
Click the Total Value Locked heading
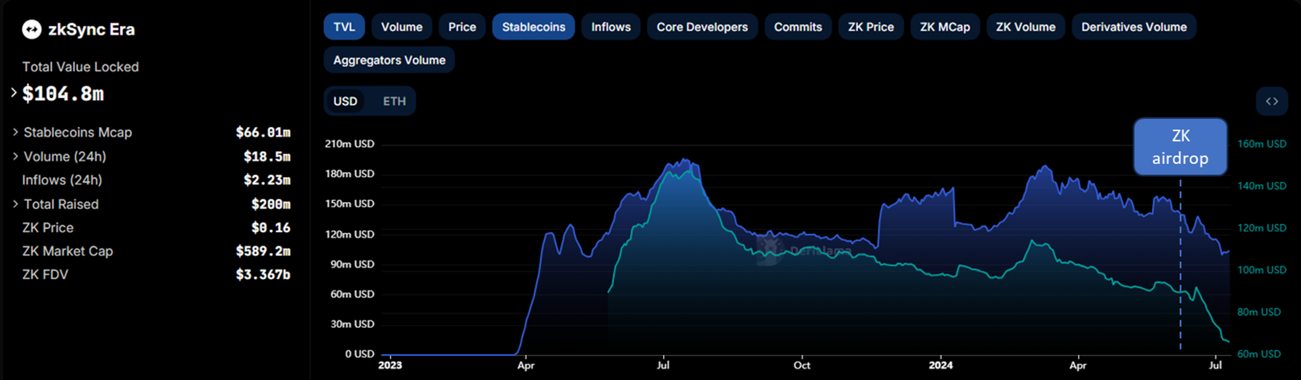pyautogui.click(x=80, y=67)
